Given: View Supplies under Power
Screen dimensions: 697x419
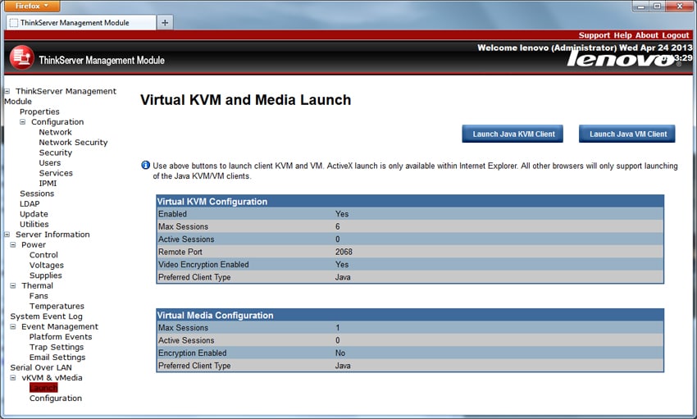Looking at the screenshot, I should [46, 275].
